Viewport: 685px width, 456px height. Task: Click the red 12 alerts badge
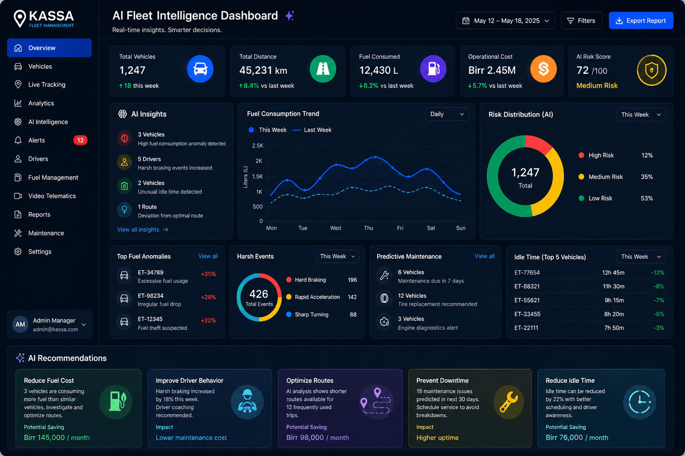[80, 141]
